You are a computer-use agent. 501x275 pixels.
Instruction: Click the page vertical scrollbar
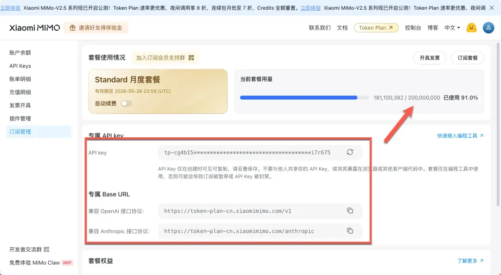point(498,125)
